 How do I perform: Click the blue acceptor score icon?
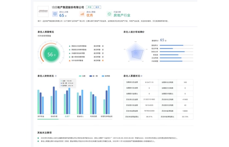[x=55, y=14]
